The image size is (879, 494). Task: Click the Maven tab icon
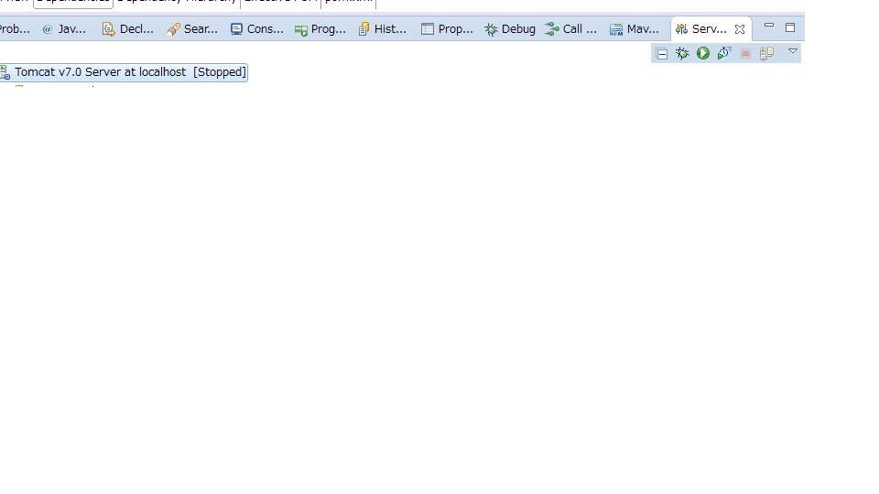(616, 29)
